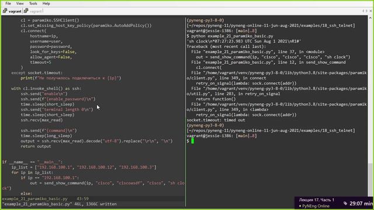Open the Help menu
Image resolution: width=374 pixels, height=210 pixels.
pos(46,3)
